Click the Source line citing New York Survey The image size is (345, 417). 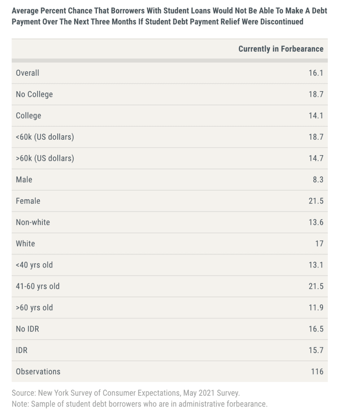click(x=125, y=393)
